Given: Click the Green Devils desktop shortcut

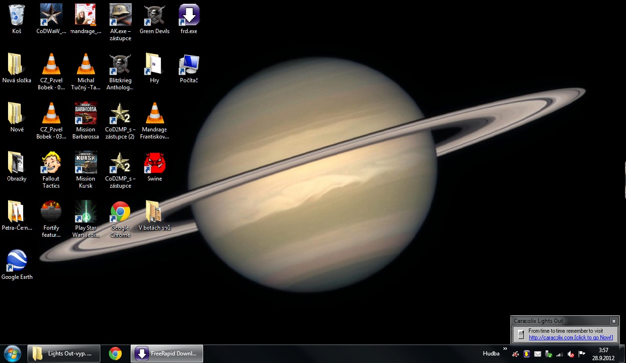Looking at the screenshot, I should 154,15.
